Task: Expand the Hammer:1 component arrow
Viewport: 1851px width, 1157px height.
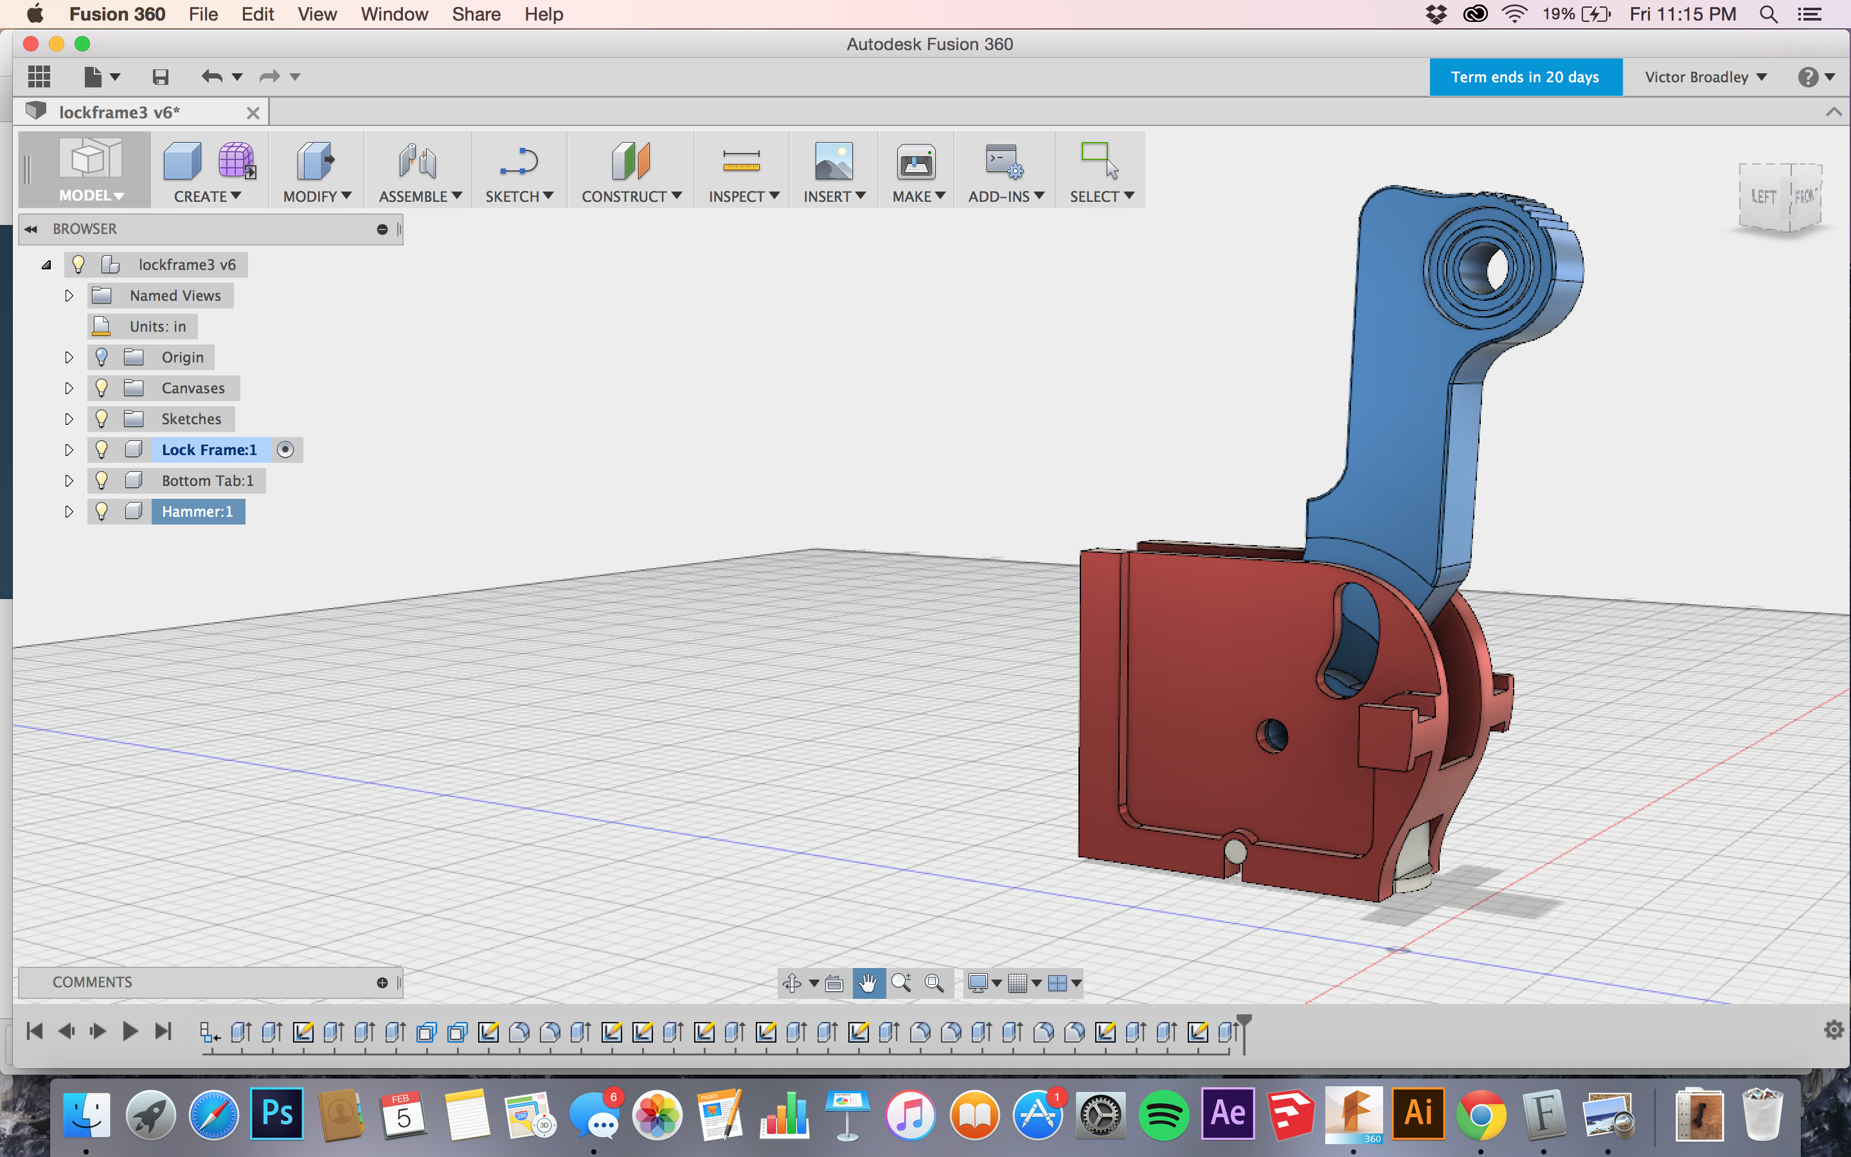Action: point(69,511)
